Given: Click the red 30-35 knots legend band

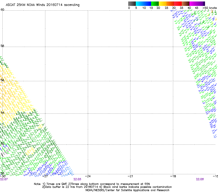Looking at the screenshot, I should [x=178, y=4].
